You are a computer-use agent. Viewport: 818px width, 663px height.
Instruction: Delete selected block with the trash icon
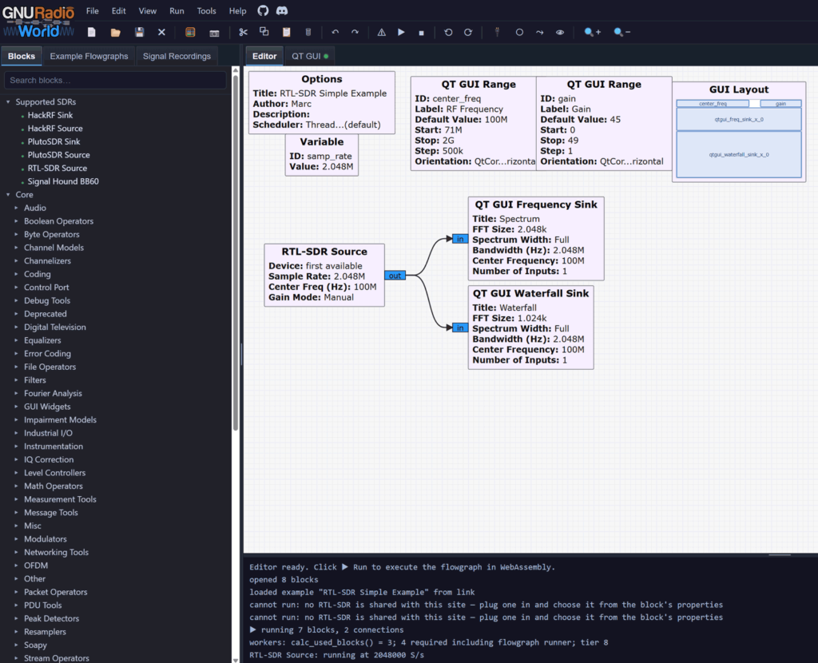(308, 32)
